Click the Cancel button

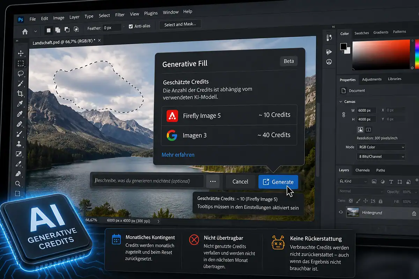[x=240, y=181]
